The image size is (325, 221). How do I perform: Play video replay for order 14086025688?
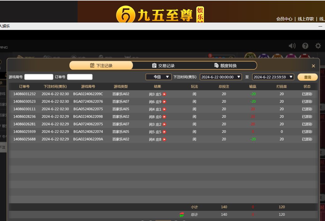pos(165,139)
